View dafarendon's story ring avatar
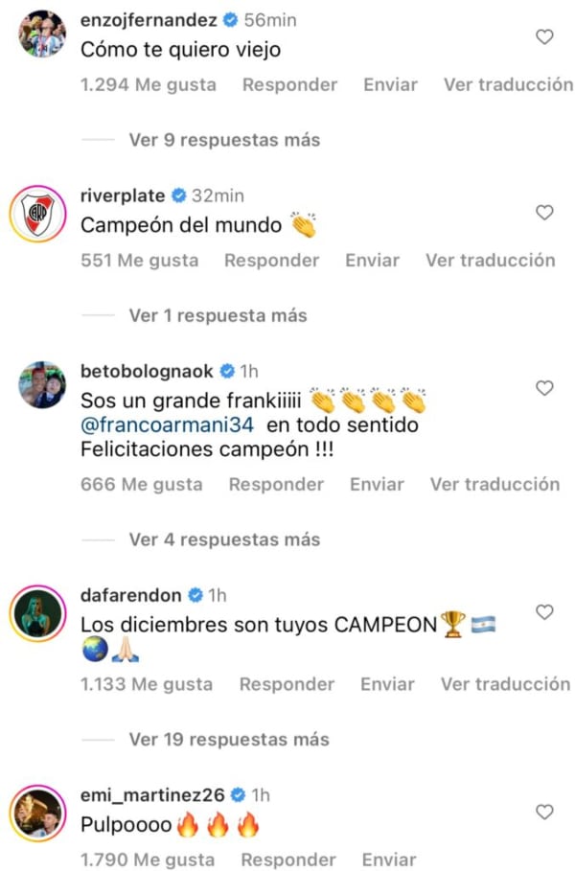 tap(38, 613)
